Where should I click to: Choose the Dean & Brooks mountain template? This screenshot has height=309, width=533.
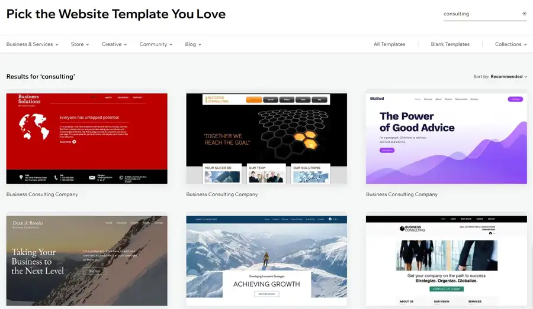click(x=86, y=261)
